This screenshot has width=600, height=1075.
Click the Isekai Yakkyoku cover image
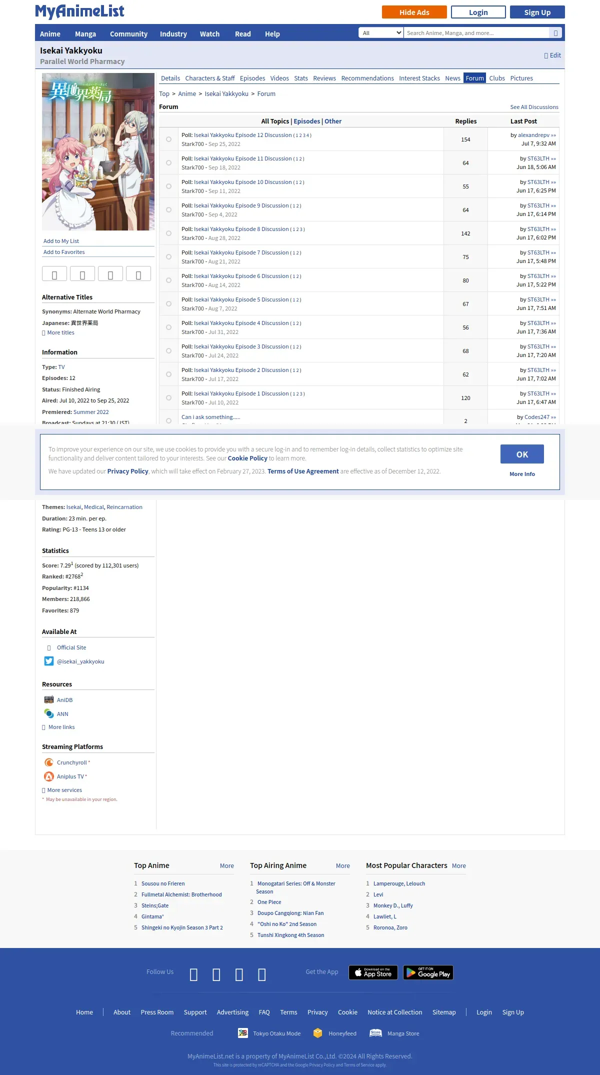pos(98,151)
